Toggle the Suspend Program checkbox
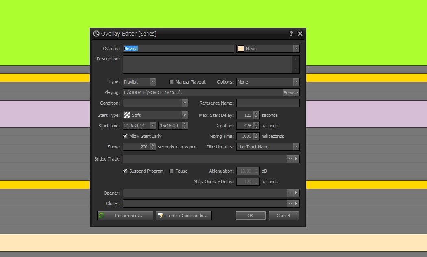 [x=125, y=171]
